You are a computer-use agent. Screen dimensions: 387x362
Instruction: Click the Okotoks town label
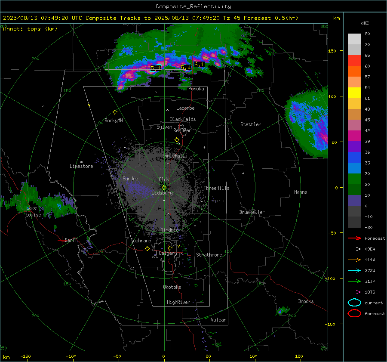click(x=172, y=287)
